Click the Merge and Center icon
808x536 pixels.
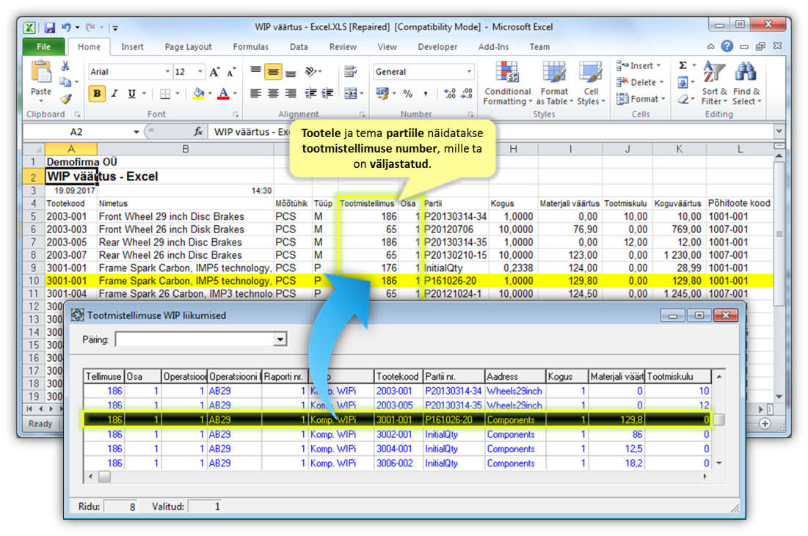(350, 94)
